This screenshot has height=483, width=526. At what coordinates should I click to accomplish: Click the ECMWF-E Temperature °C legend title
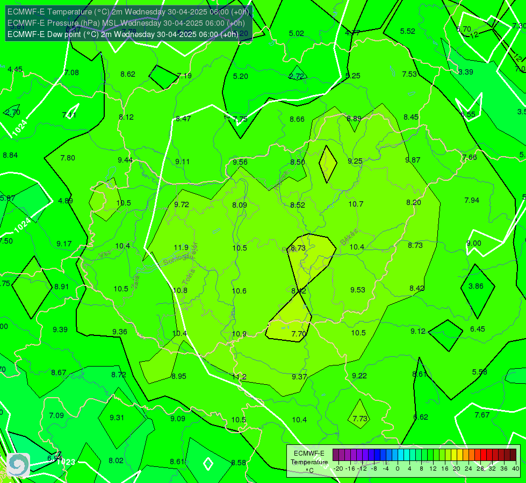pos(309,462)
